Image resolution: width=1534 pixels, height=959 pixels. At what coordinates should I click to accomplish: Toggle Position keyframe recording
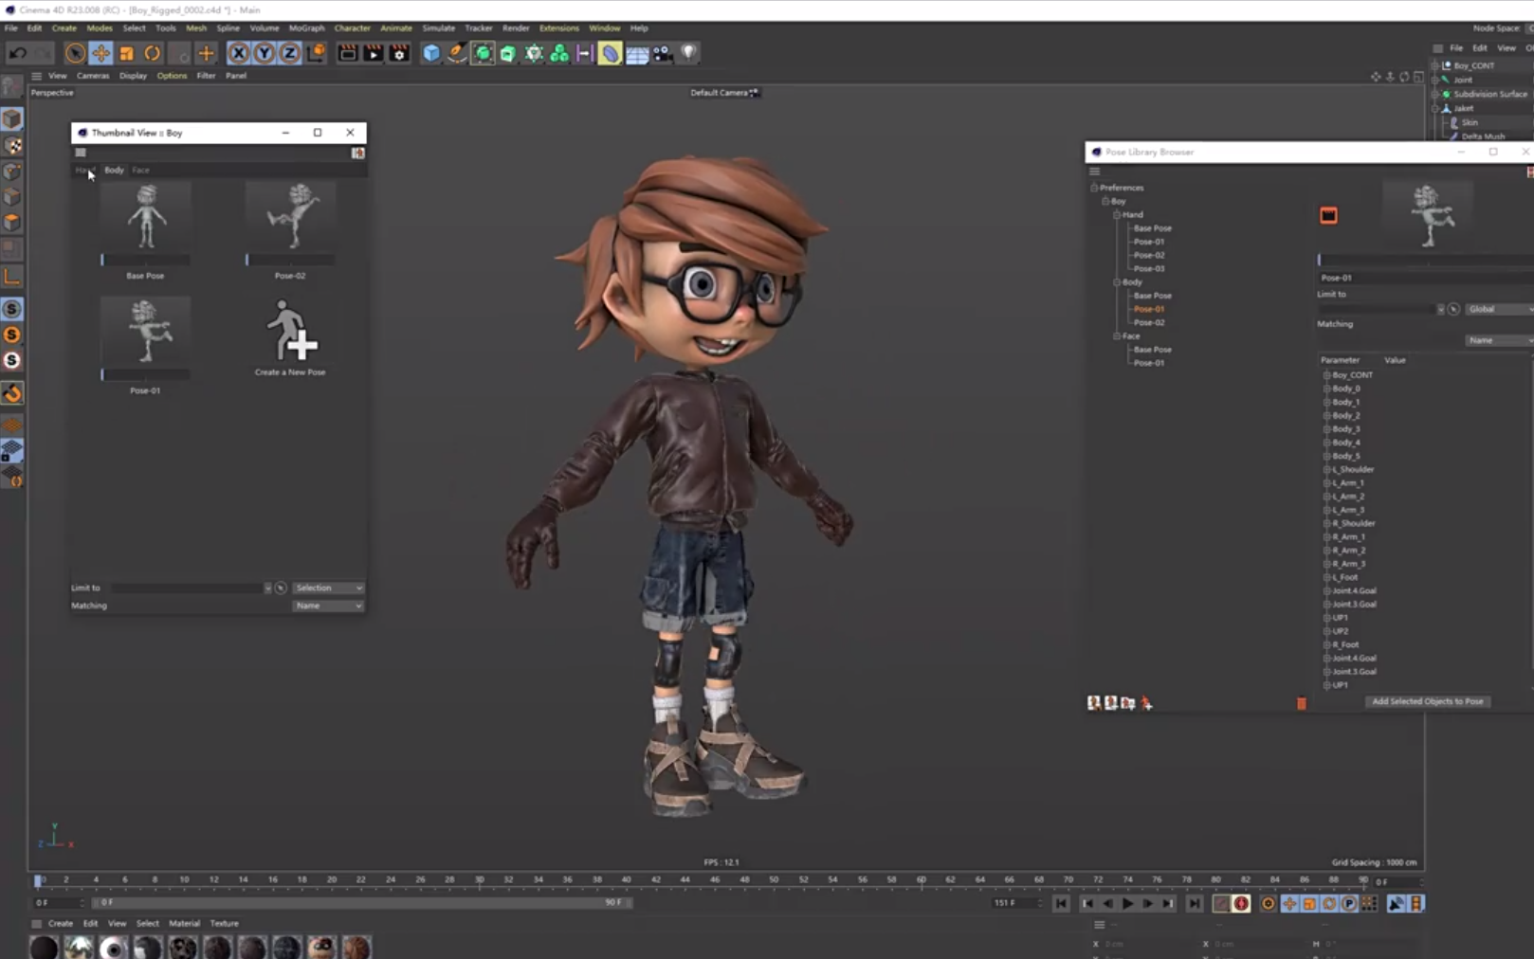(1289, 904)
